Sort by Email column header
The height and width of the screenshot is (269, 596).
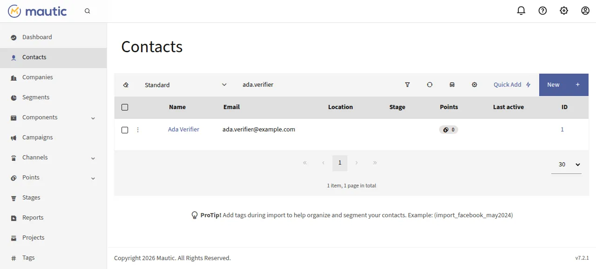click(x=231, y=107)
